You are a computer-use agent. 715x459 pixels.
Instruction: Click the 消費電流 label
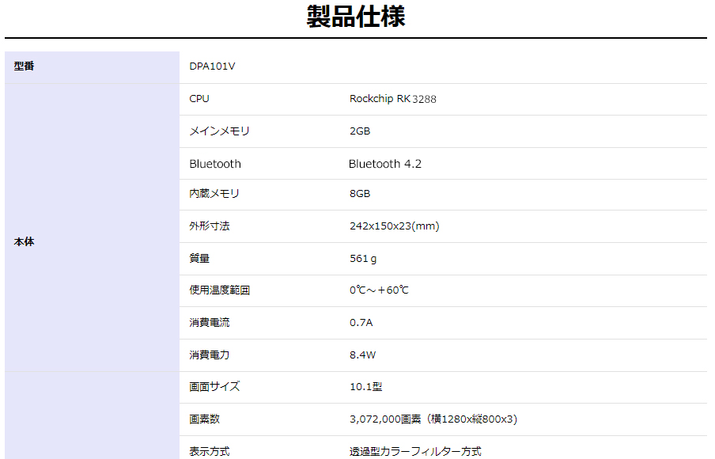pyautogui.click(x=210, y=323)
